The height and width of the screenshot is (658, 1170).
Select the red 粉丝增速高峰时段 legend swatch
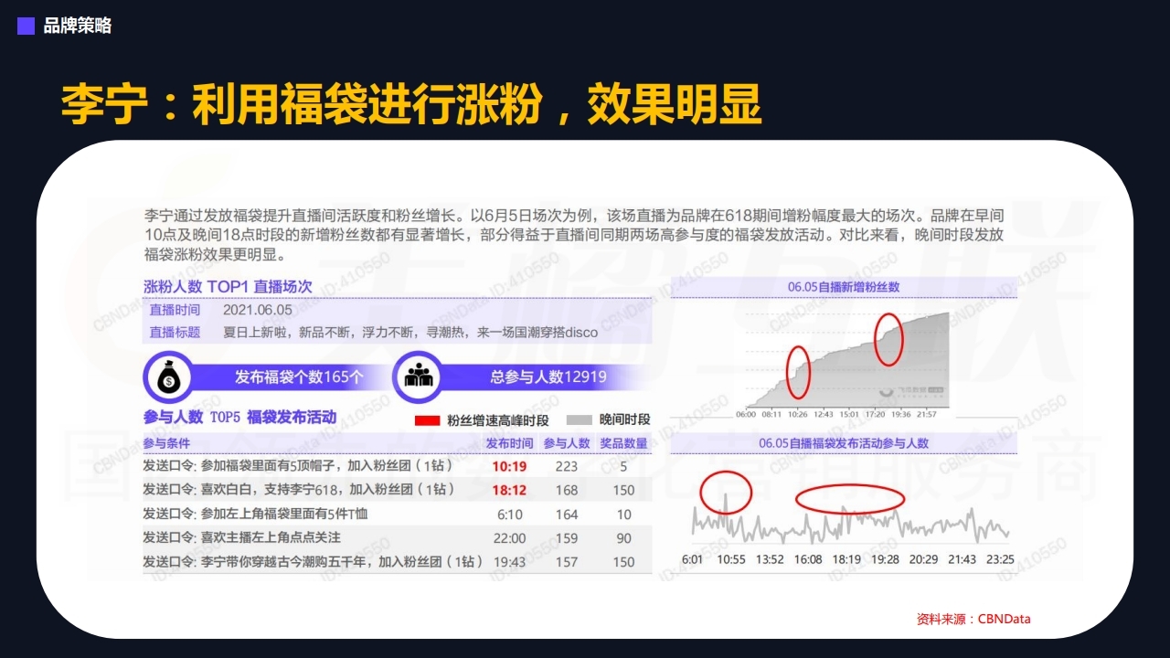click(x=428, y=420)
